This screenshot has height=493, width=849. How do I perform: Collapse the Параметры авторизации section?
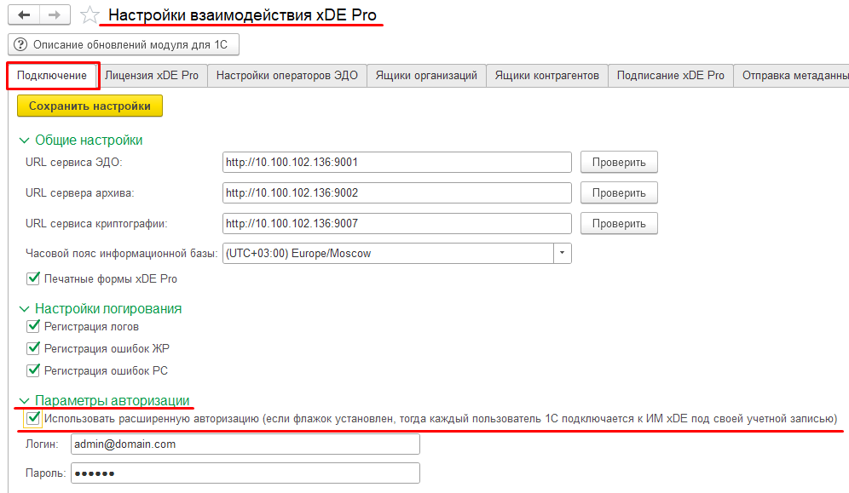tap(24, 401)
